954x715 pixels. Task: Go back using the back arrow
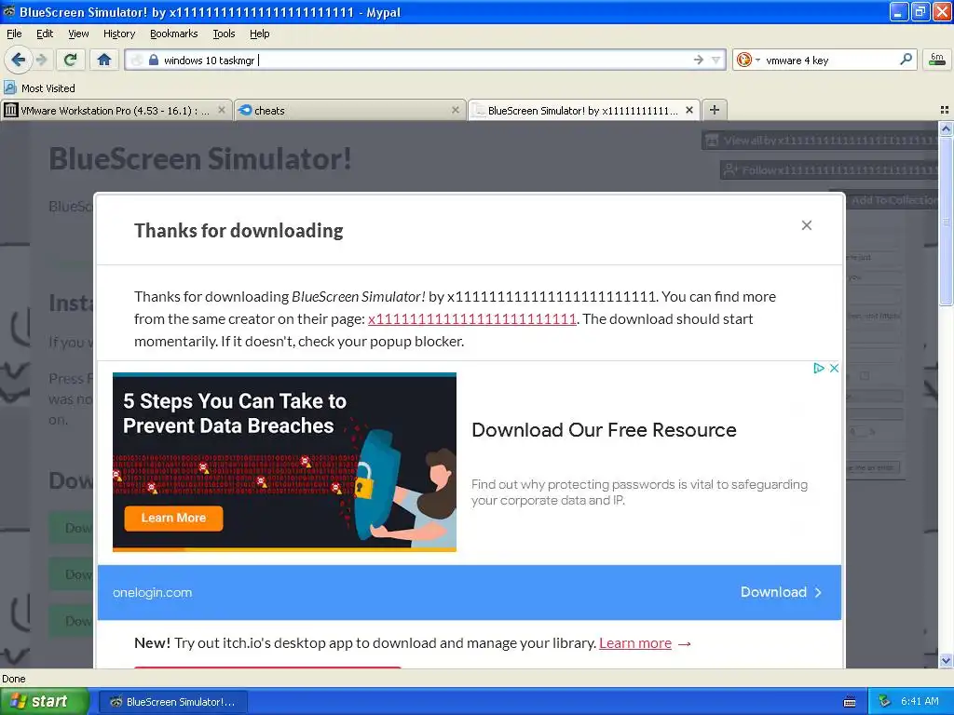pyautogui.click(x=19, y=60)
